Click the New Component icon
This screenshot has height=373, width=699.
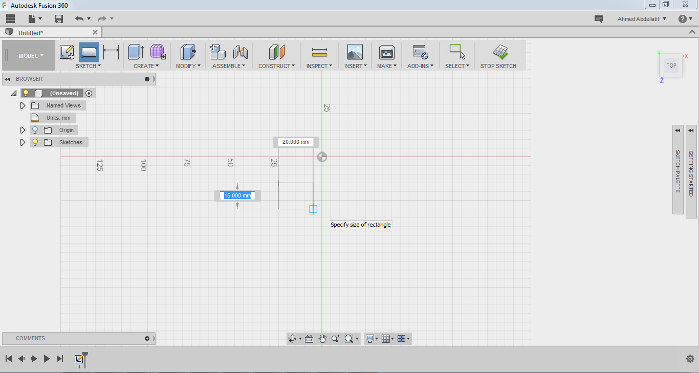point(218,52)
